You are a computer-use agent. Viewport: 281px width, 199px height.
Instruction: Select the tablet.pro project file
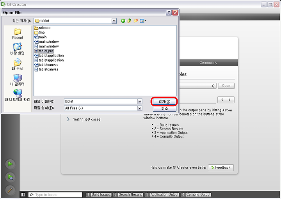(x=44, y=51)
